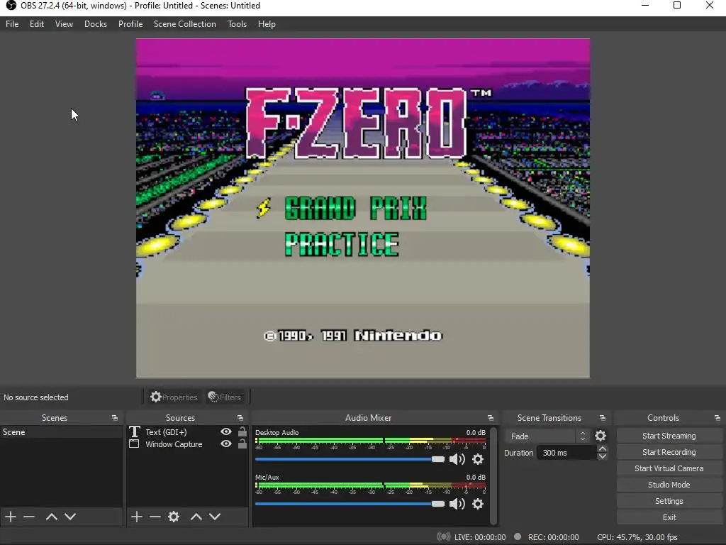Pop out the Scenes dock

(x=115, y=418)
